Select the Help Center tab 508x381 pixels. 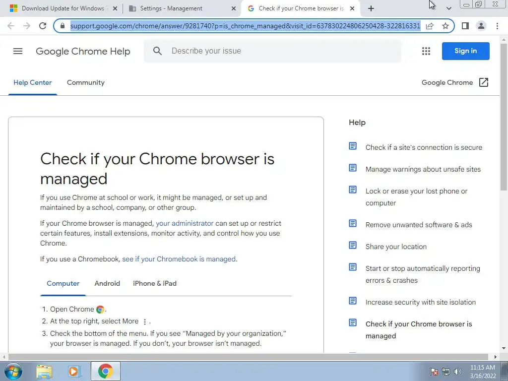pos(32,83)
